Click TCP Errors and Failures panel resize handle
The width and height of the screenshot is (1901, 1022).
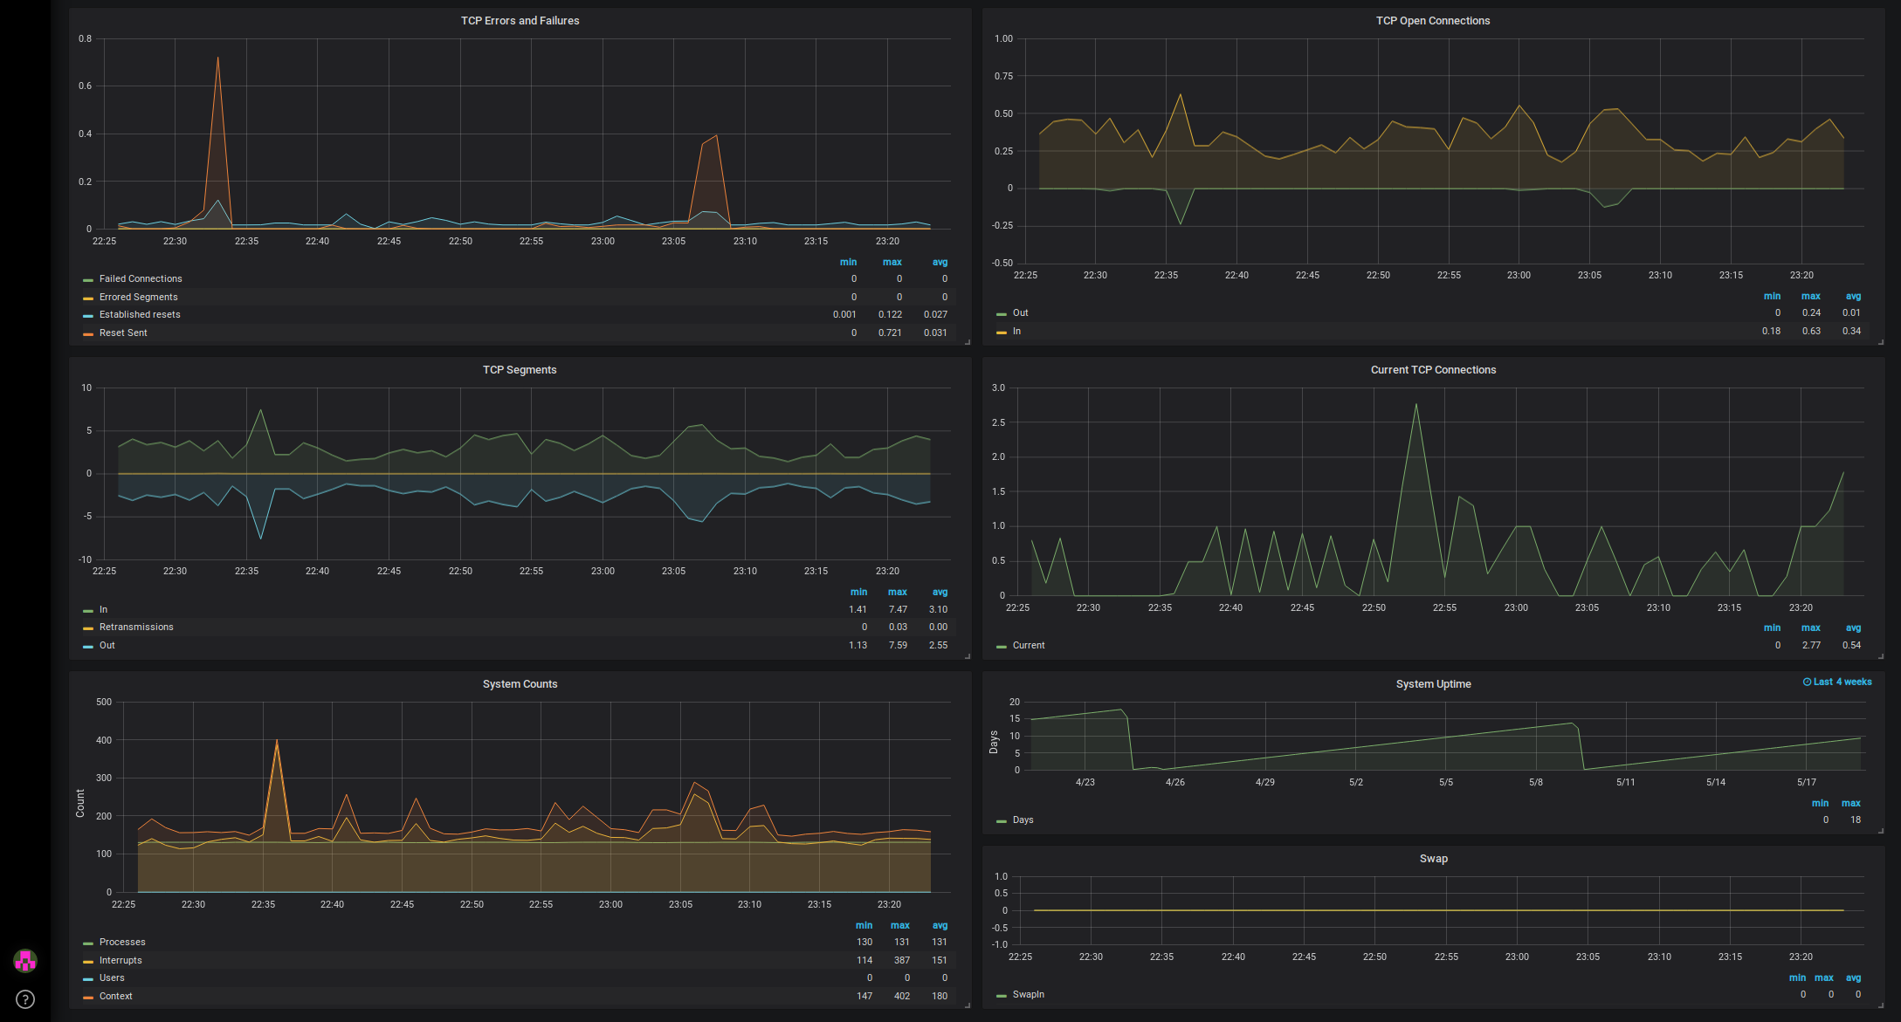[968, 342]
